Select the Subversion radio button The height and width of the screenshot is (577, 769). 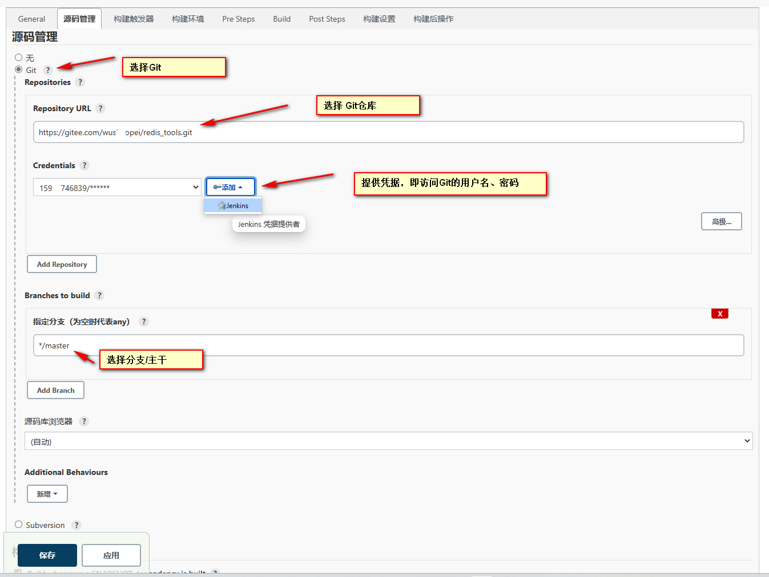pos(18,525)
